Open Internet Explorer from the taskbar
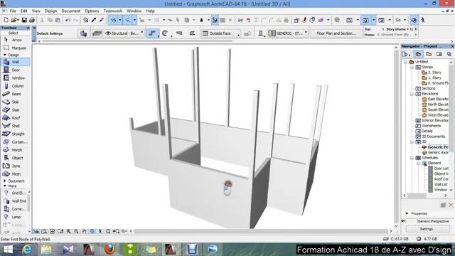This screenshot has height=256, width=455. tap(27, 250)
